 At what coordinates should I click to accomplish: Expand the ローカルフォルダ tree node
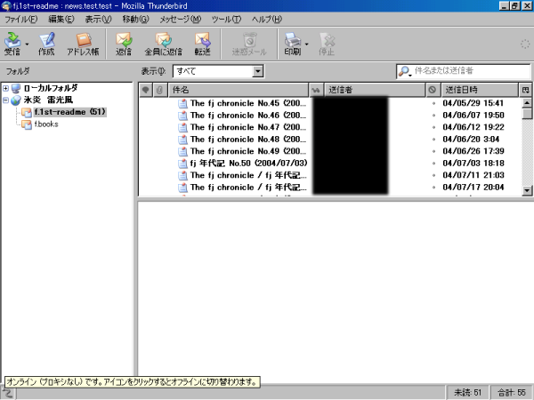pos(5,88)
